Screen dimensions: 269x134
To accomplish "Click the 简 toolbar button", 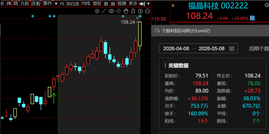I will 16,3.
